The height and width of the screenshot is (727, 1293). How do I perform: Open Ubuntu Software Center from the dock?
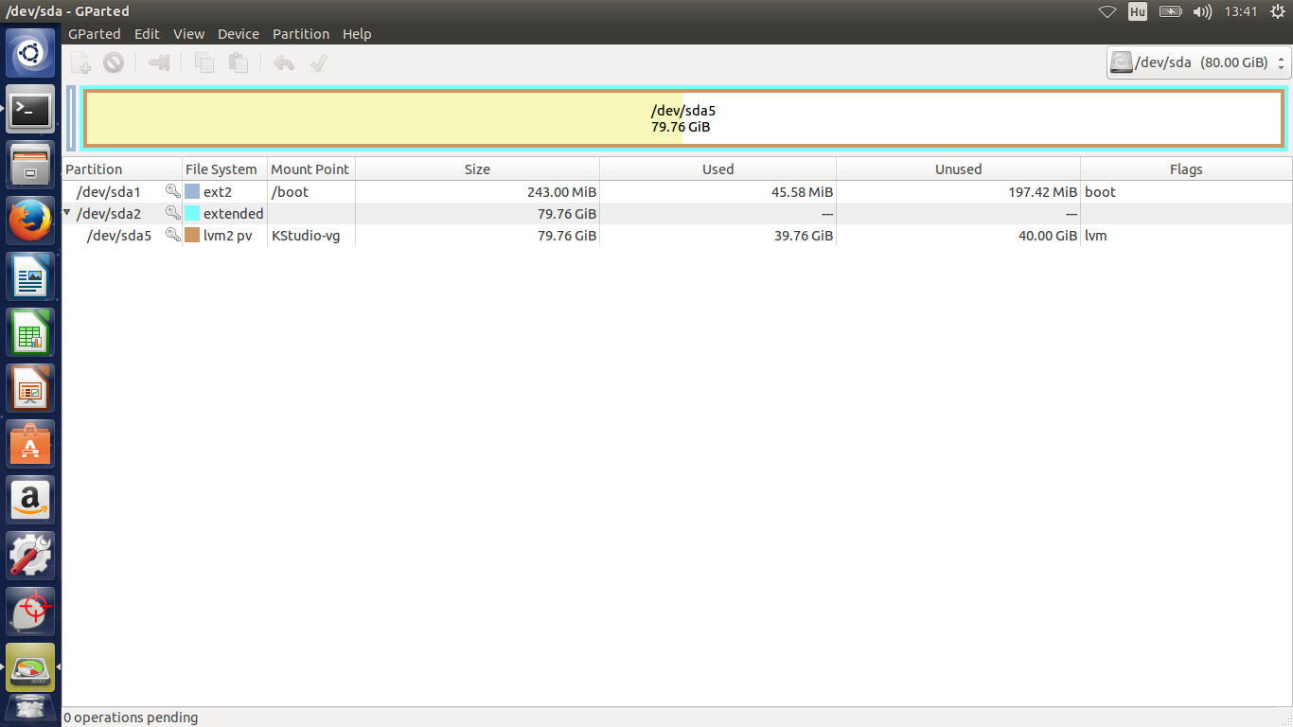point(31,444)
